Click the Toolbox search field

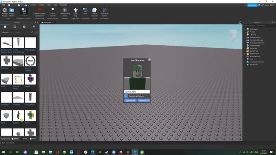23,33
